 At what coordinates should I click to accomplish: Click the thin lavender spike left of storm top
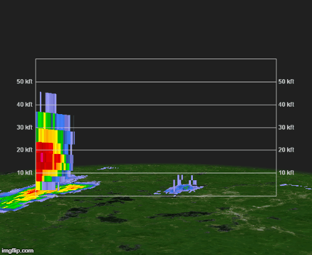(41, 102)
